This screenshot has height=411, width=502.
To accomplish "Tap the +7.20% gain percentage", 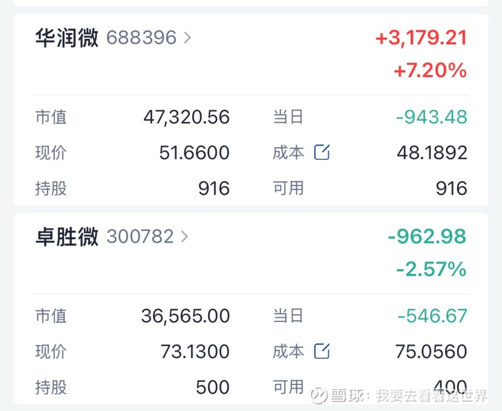I will pyautogui.click(x=430, y=71).
